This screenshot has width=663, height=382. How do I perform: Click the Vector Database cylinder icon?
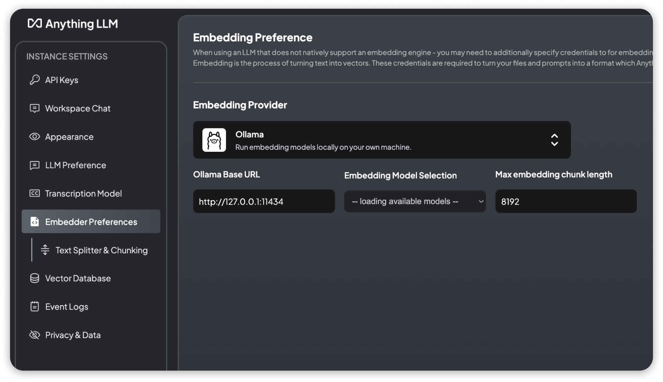34,278
